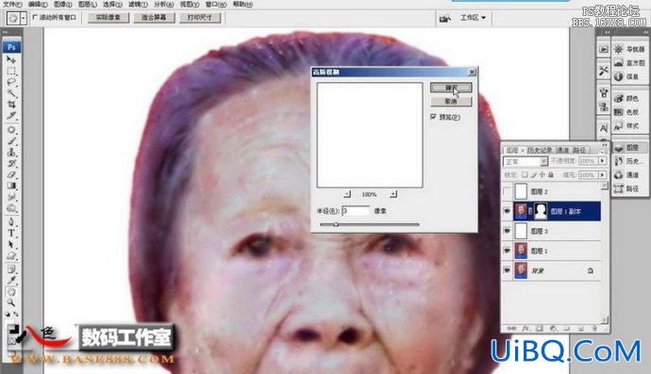The width and height of the screenshot is (651, 374).
Task: Open the File menu
Action: [x=12, y=4]
